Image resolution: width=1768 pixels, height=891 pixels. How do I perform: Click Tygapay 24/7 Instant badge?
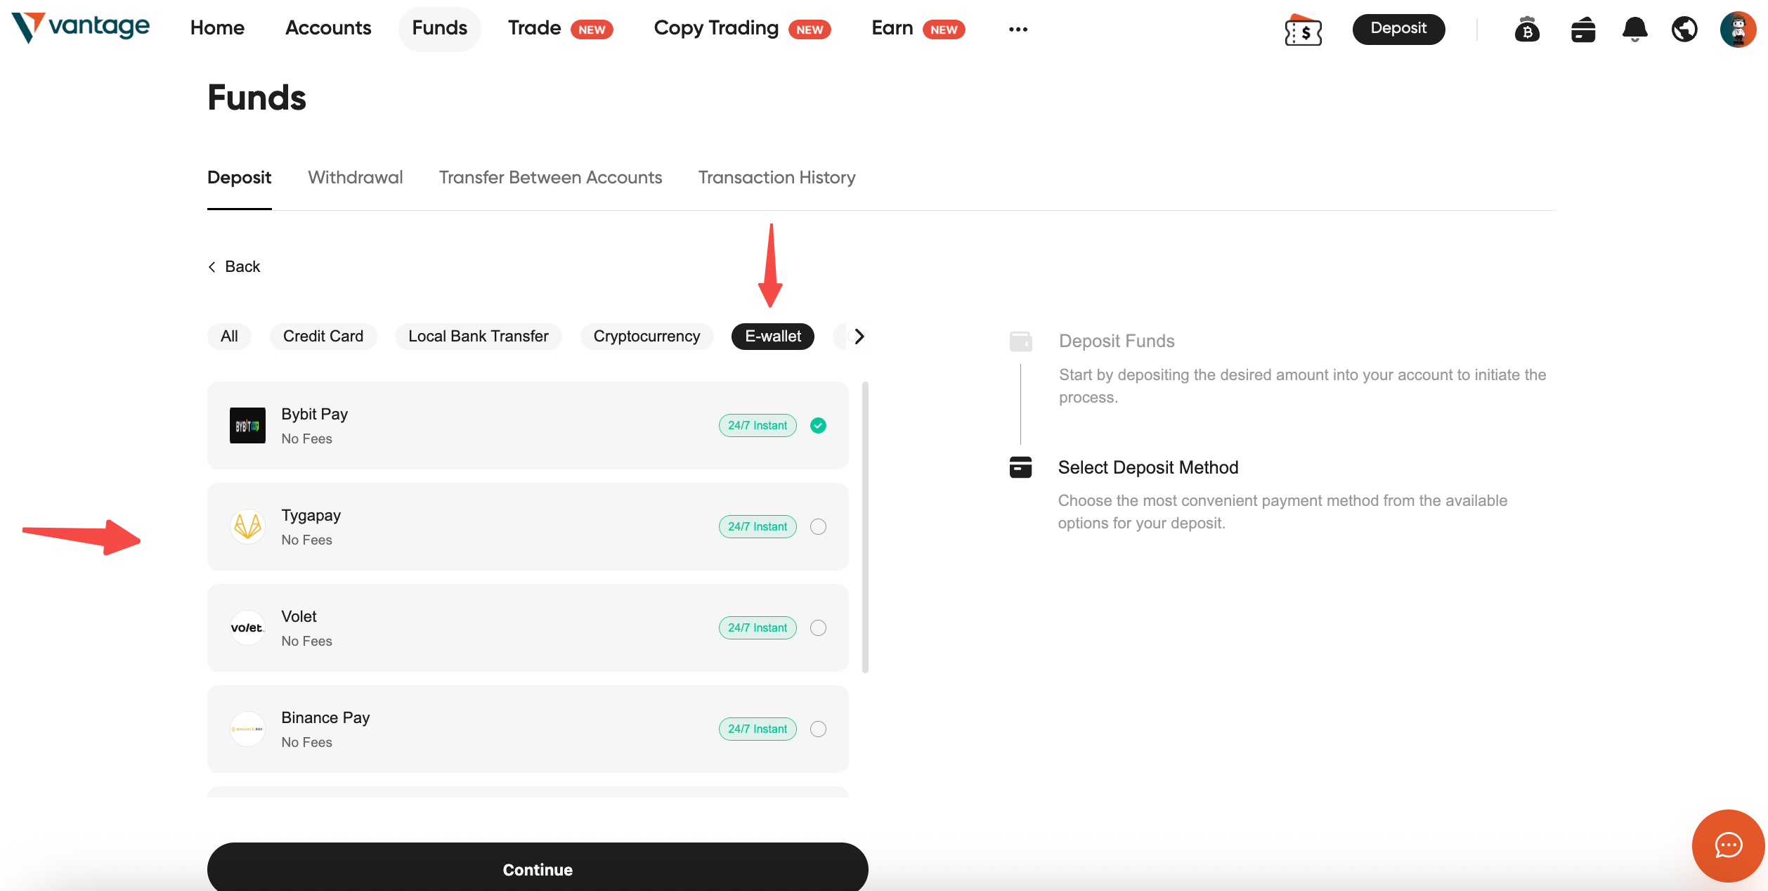click(758, 526)
